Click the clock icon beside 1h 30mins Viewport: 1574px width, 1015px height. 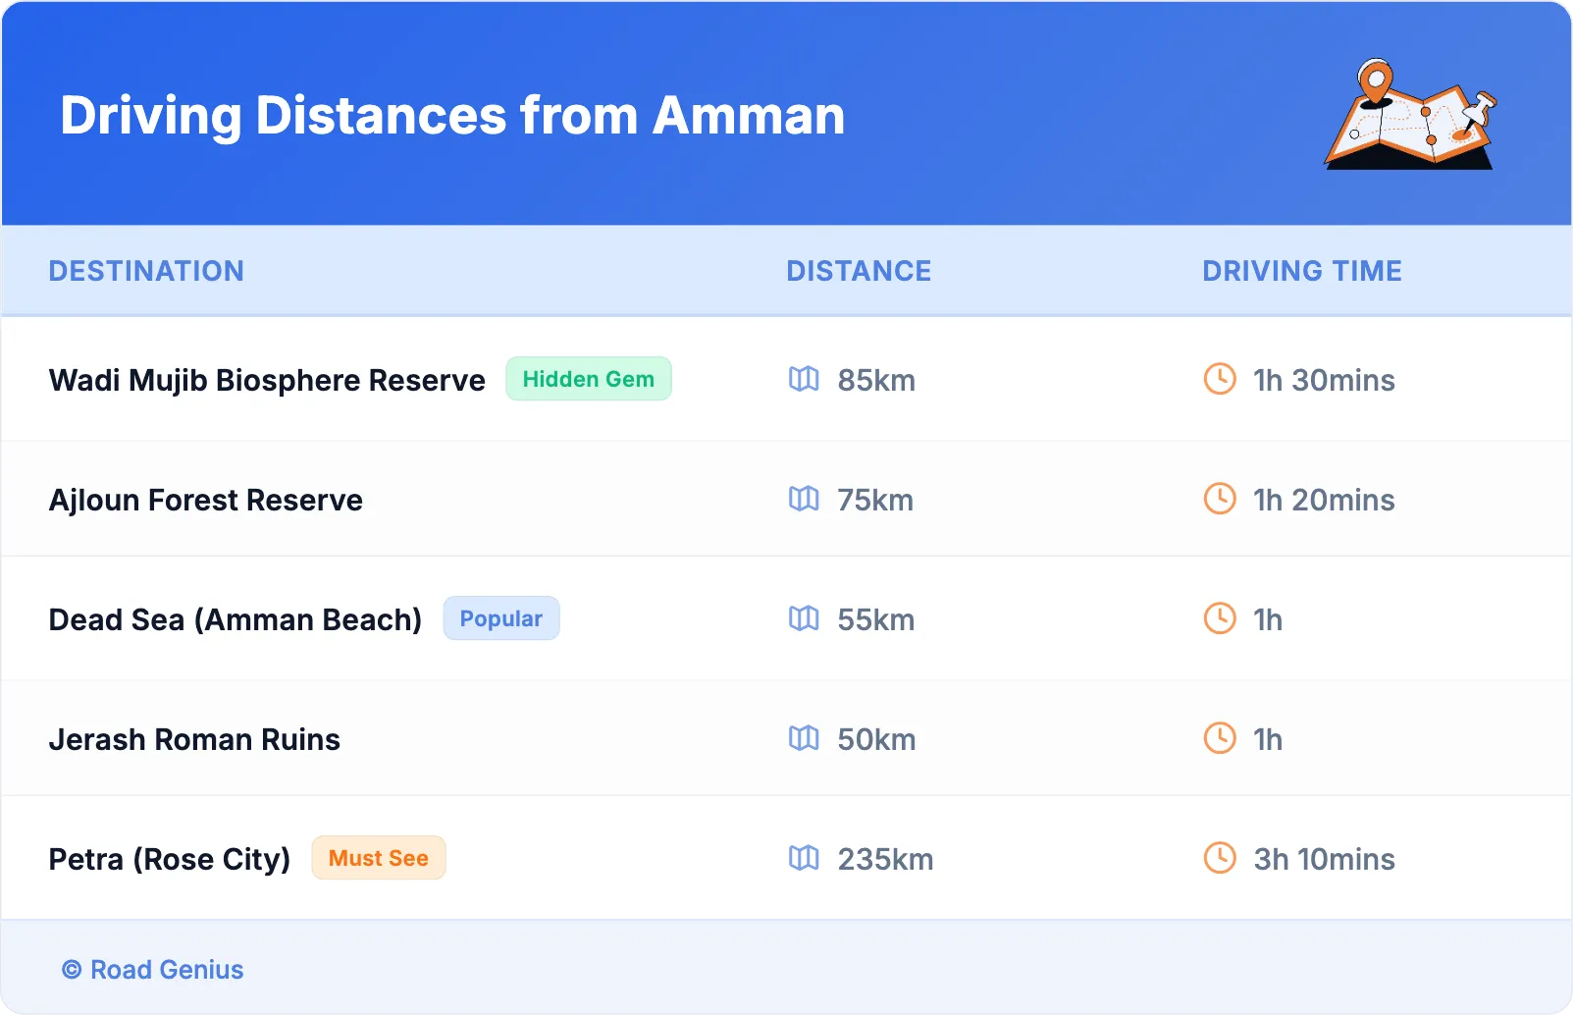pos(1220,379)
